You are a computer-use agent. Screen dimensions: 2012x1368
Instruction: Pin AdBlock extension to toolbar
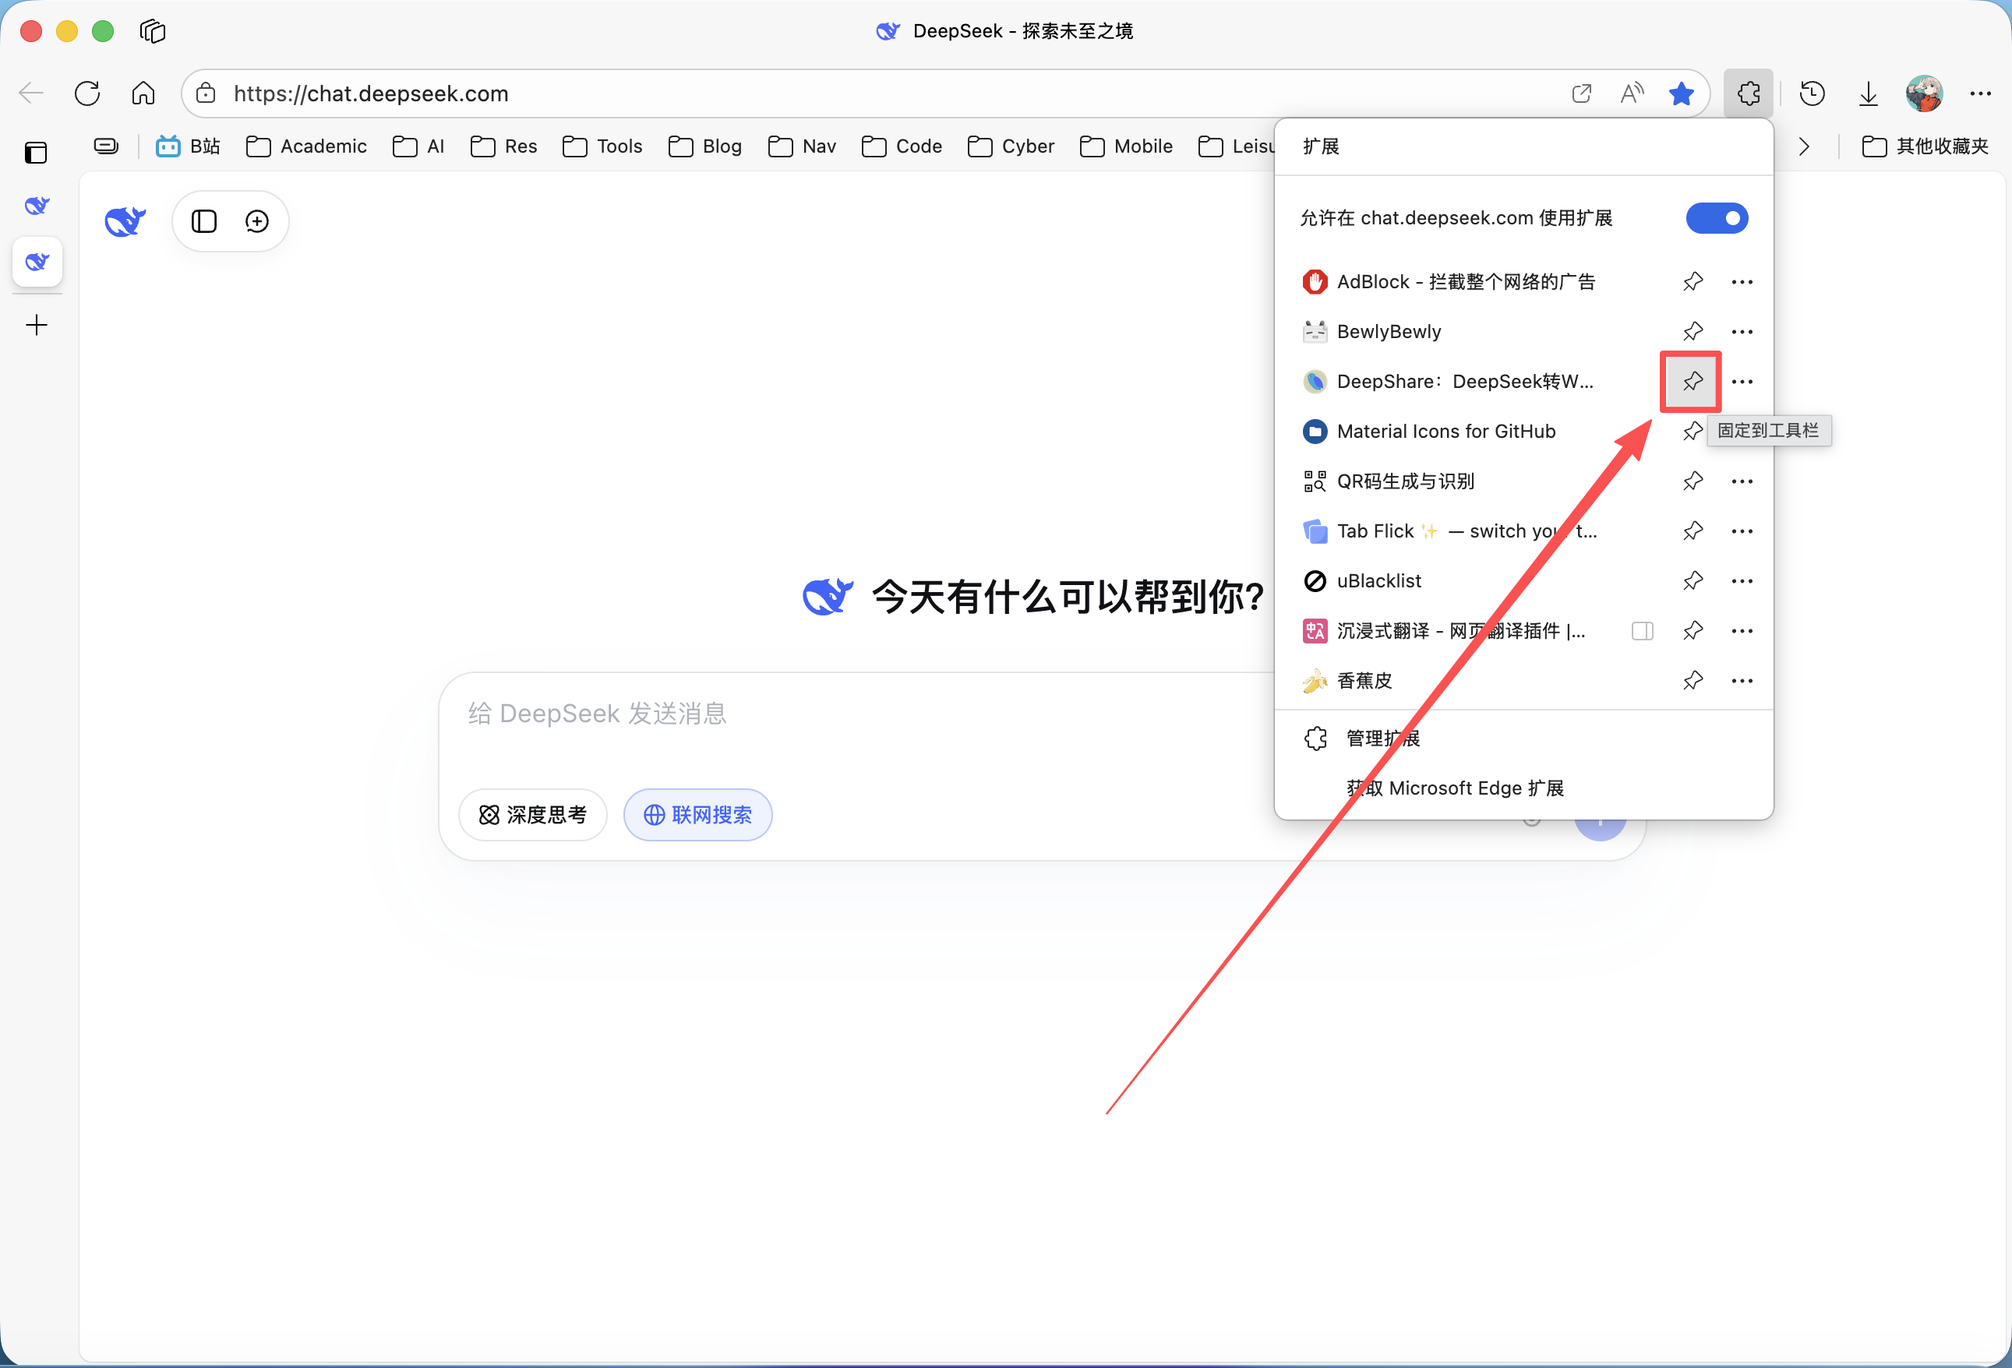pyautogui.click(x=1692, y=282)
